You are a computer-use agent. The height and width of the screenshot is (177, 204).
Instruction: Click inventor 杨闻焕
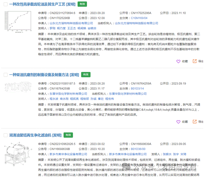(82, 28)
